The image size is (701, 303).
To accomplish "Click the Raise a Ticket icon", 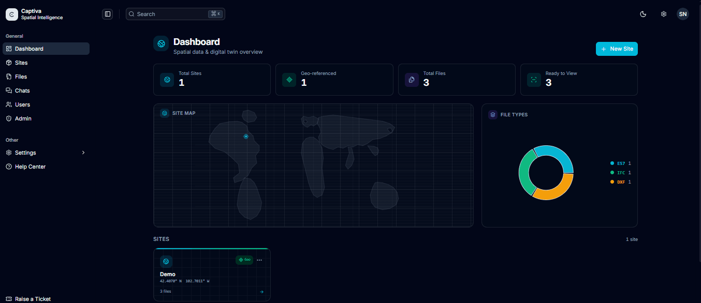I will pos(9,299).
